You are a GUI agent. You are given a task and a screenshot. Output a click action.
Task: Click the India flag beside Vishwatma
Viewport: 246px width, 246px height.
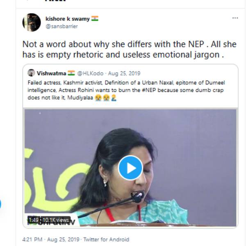point(71,73)
